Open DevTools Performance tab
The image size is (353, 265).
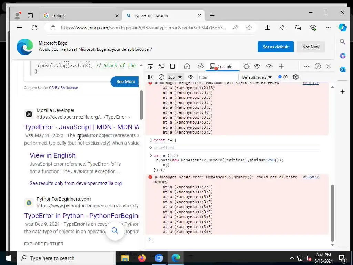point(269,66)
